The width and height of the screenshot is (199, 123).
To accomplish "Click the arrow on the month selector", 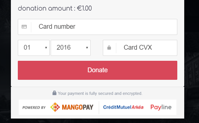I will tap(46, 48).
